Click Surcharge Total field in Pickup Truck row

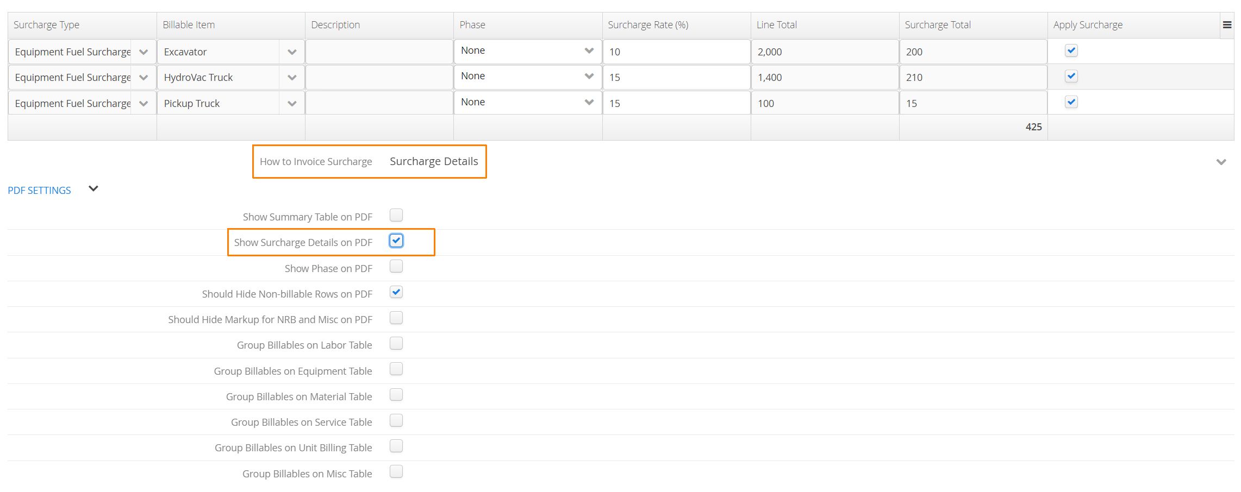coord(973,103)
